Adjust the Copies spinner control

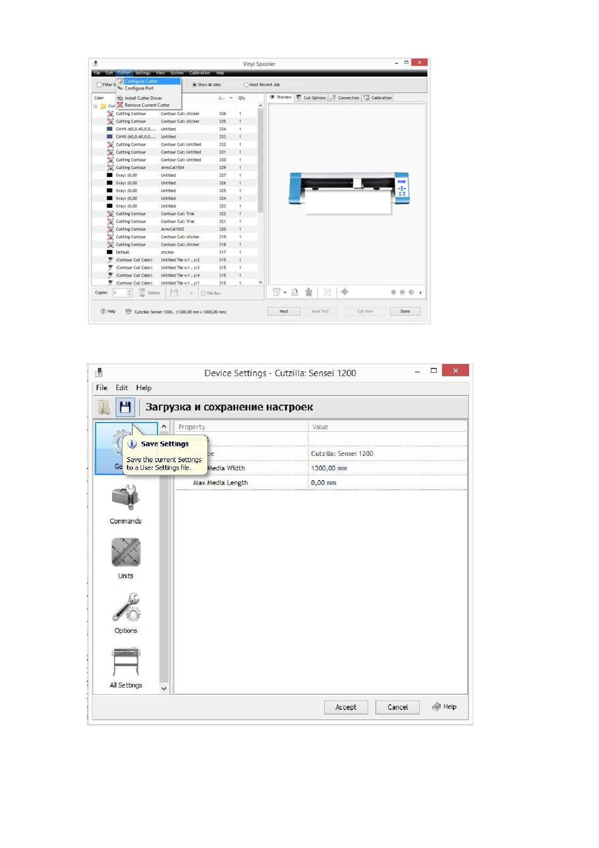129,293
